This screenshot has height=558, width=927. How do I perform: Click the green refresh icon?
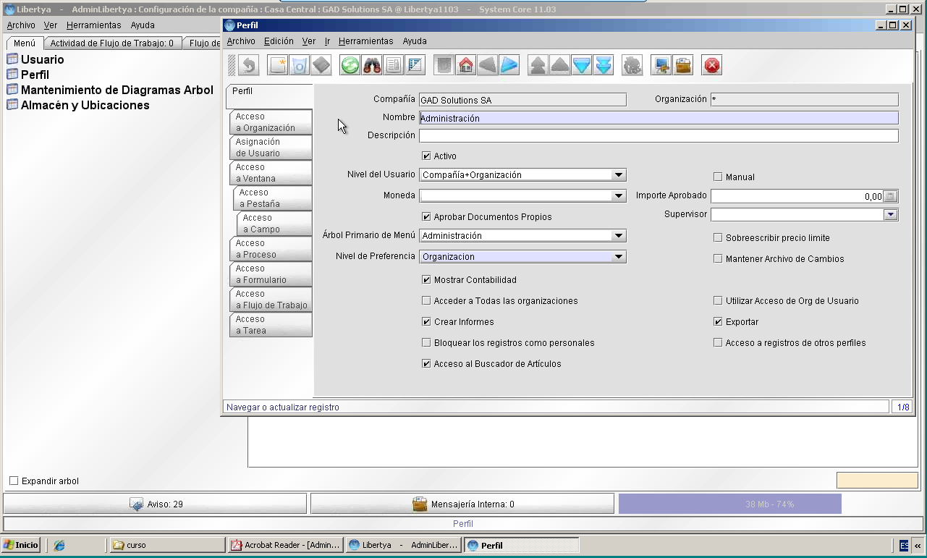coord(350,65)
